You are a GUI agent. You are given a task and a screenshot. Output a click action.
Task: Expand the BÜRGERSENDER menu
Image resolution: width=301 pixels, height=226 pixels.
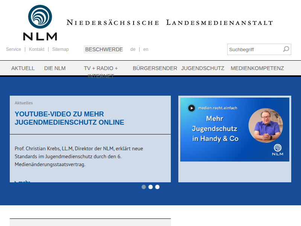point(155,68)
